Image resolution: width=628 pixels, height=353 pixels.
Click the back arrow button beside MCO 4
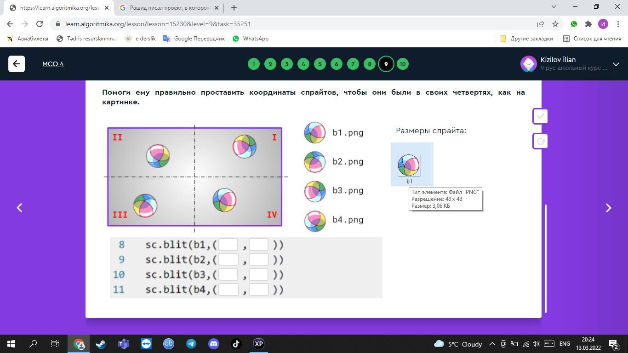pyautogui.click(x=17, y=64)
